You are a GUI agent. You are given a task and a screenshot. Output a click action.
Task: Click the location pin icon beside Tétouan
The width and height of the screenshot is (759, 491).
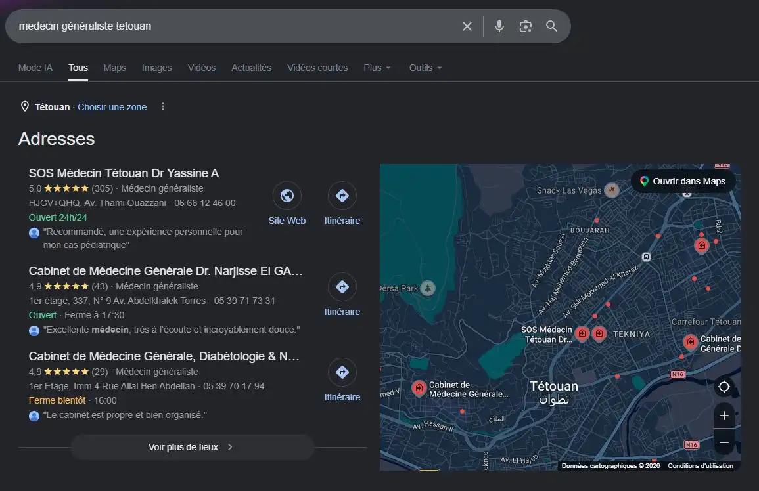click(x=25, y=106)
